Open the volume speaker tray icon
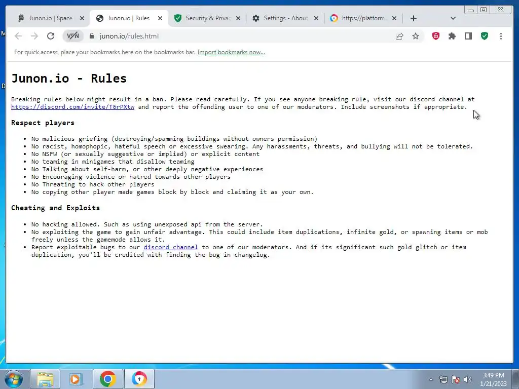519x389 pixels. click(468, 379)
